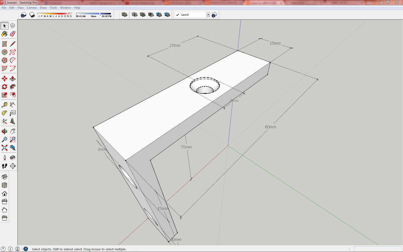Select the Line pencil tool

click(x=13, y=44)
